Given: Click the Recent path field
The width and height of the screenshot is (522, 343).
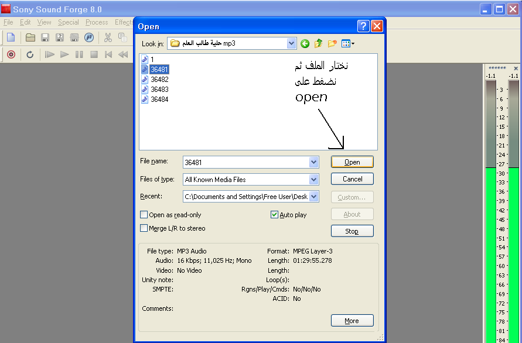Looking at the screenshot, I should coord(246,196).
